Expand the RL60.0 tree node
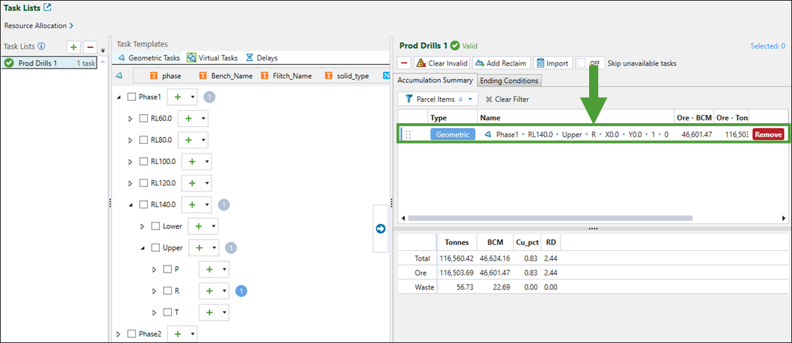Screen dimensions: 792x343 [130, 119]
